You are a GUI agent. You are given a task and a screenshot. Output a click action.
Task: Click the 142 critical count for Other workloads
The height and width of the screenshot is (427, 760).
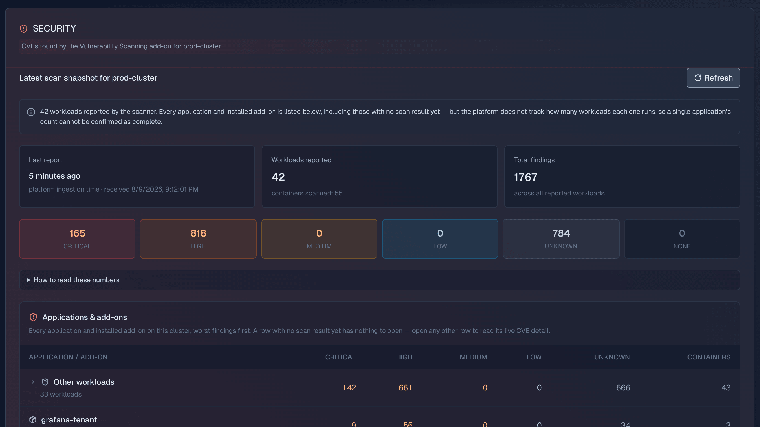[349, 388]
